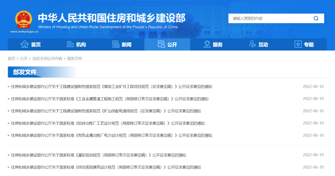Screen dimensions: 335x176
Task: Open the 首页 navigation tab
Action: [30, 44]
